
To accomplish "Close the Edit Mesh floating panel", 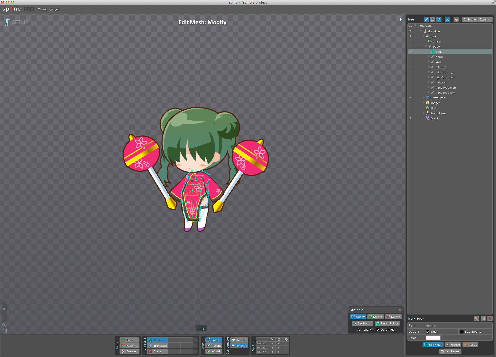I will (400, 310).
